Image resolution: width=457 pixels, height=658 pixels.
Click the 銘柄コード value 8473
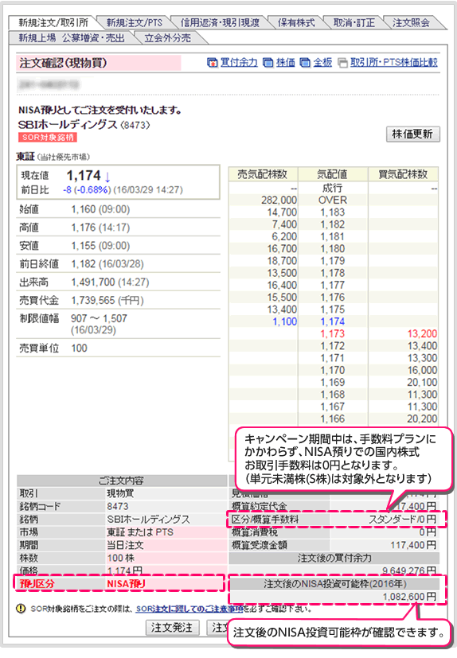tap(118, 506)
